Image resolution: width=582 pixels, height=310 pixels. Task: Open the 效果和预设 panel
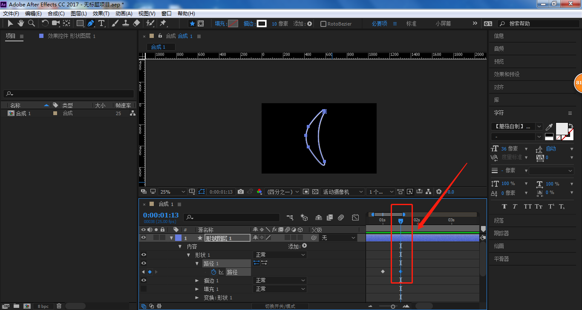click(507, 74)
